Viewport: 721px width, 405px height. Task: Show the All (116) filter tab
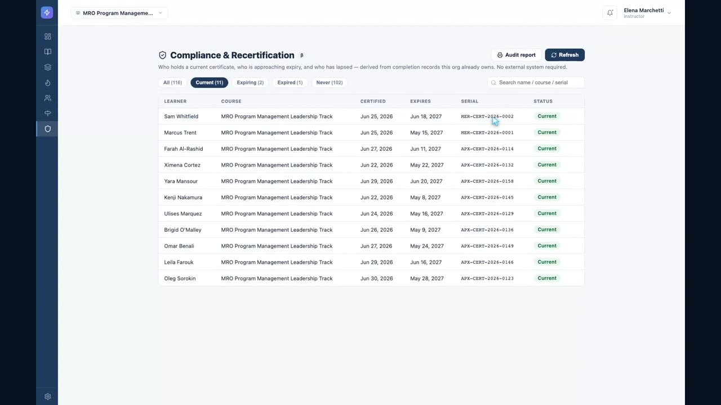pyautogui.click(x=172, y=83)
